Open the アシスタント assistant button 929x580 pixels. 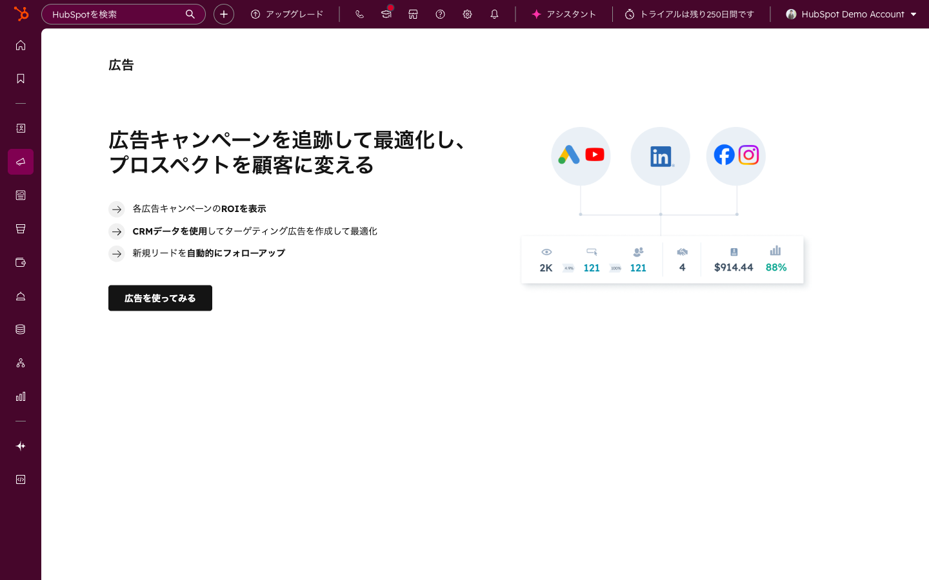[564, 14]
